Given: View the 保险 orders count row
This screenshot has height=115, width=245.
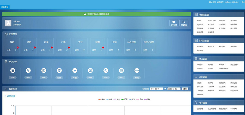Looking at the screenshot, I should pos(115,50).
